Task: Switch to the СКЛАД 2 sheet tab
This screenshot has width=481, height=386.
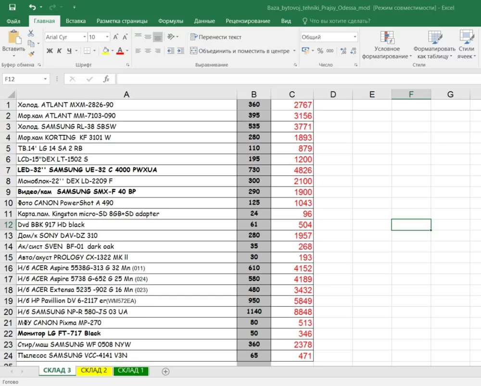Action: click(x=94, y=370)
